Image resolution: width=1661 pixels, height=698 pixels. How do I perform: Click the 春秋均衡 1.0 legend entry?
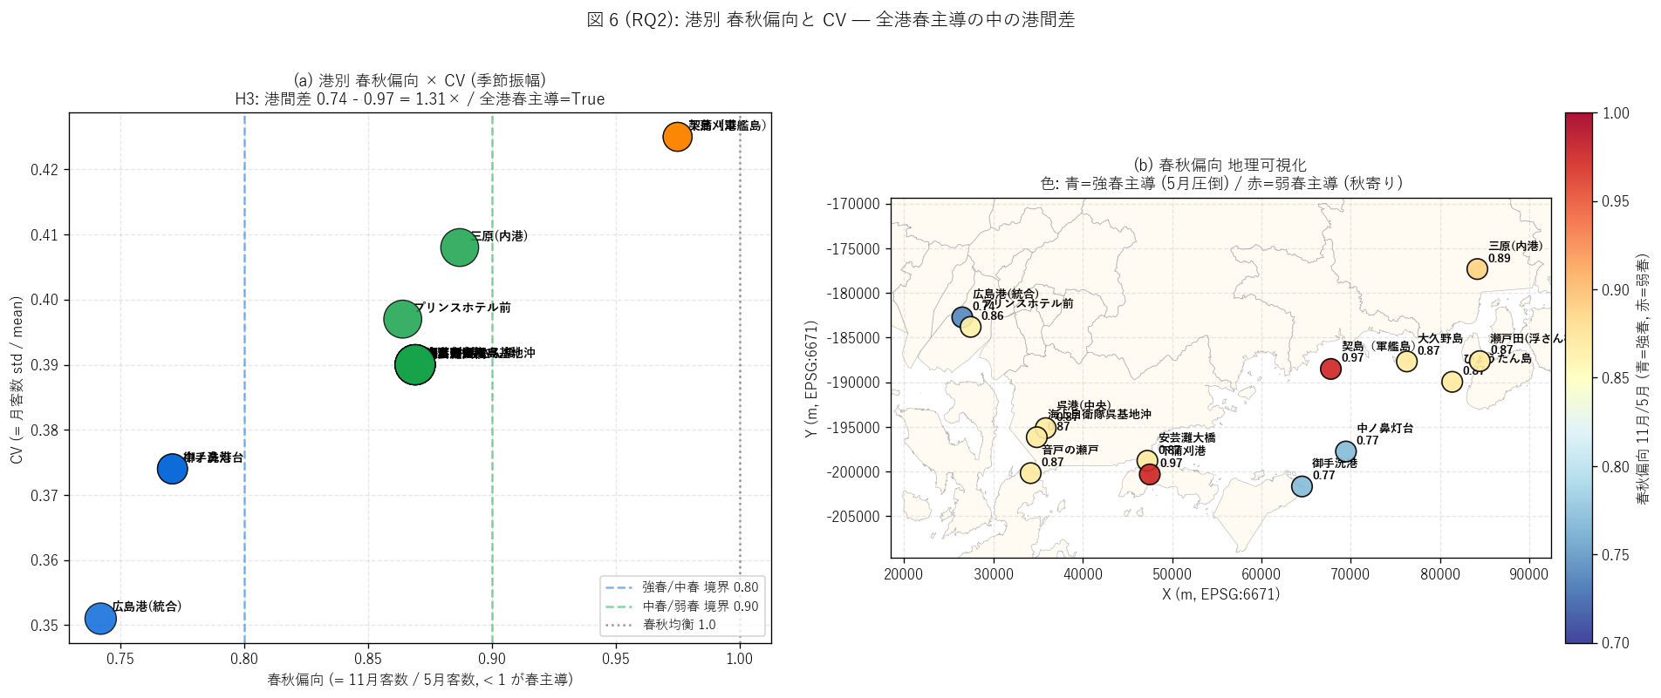[661, 625]
